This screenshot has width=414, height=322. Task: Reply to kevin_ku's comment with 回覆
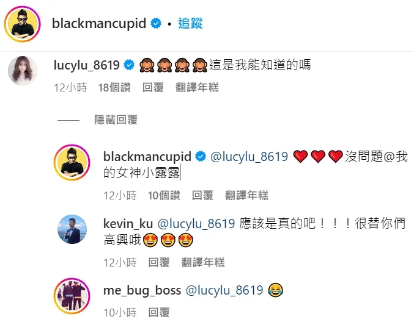(x=158, y=262)
